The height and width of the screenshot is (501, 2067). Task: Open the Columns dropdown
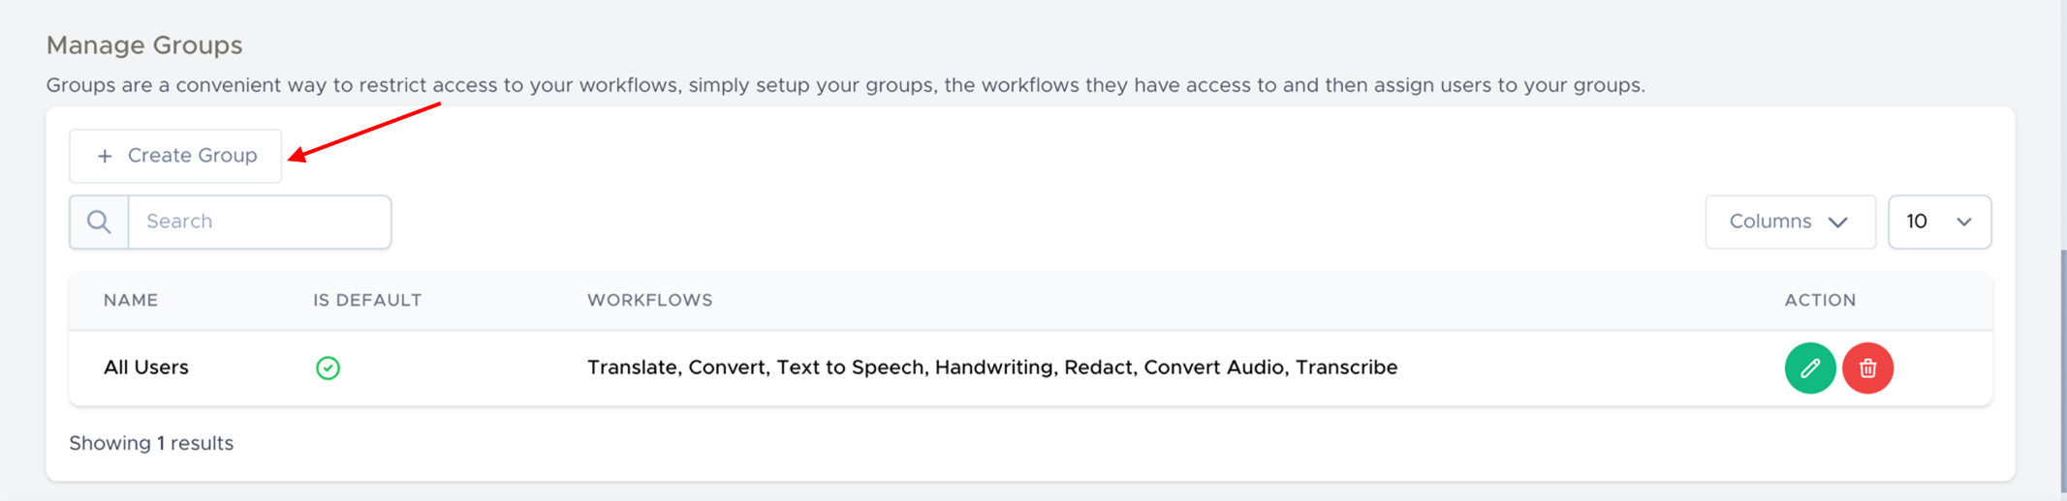coord(1789,221)
